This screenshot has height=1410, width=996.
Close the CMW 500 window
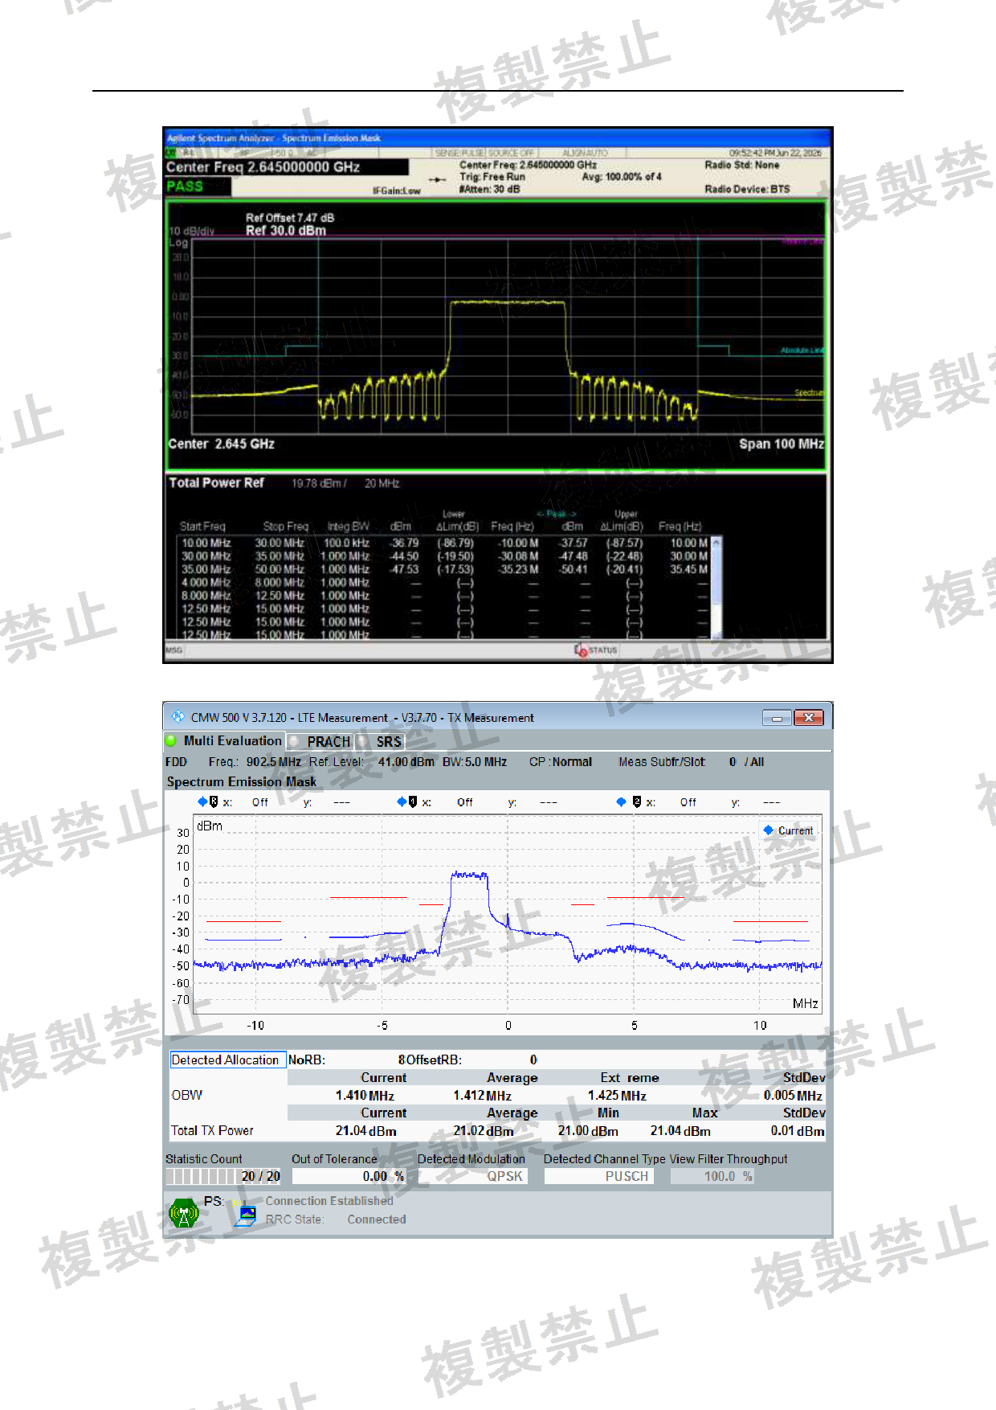pos(809,717)
